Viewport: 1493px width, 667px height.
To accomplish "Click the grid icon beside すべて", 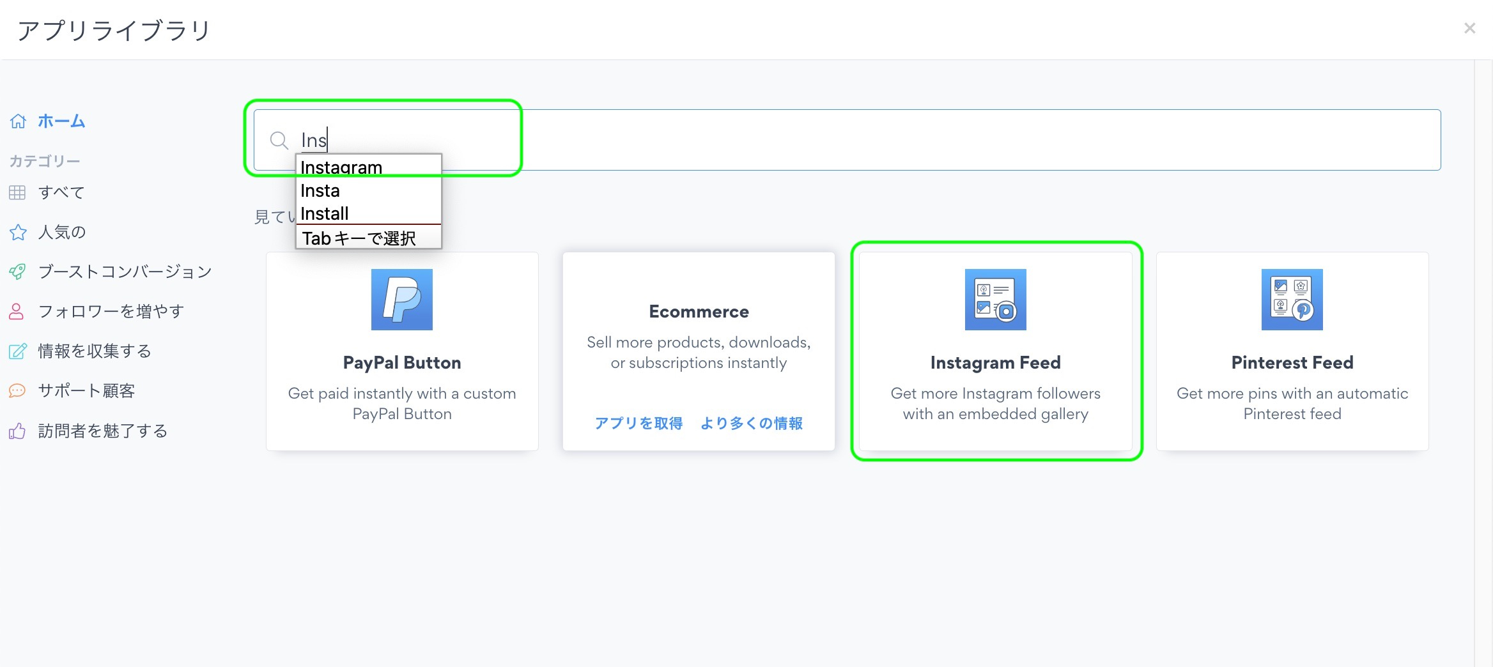I will (x=17, y=192).
